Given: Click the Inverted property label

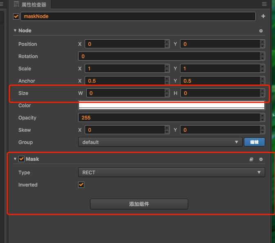Looking at the screenshot, I should pyautogui.click(x=28, y=185).
